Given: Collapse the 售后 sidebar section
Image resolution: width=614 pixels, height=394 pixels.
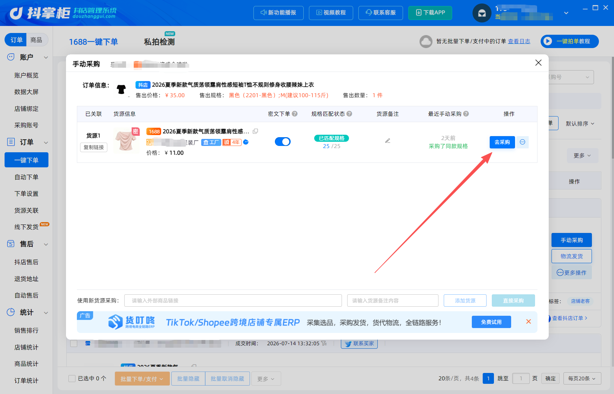Looking at the screenshot, I should (46, 244).
